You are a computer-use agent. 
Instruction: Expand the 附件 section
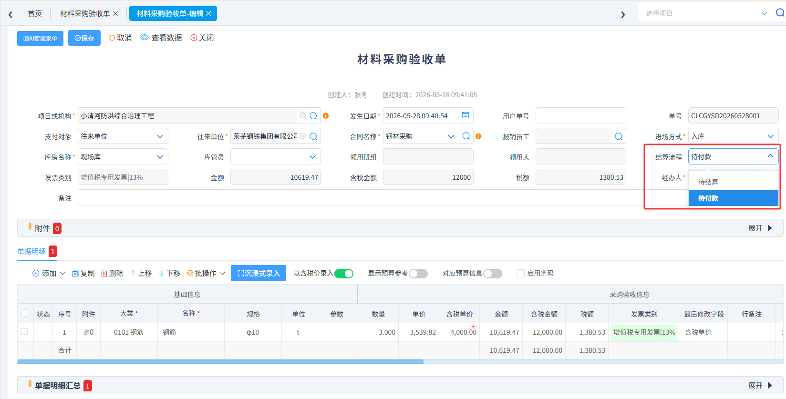pyautogui.click(x=760, y=228)
